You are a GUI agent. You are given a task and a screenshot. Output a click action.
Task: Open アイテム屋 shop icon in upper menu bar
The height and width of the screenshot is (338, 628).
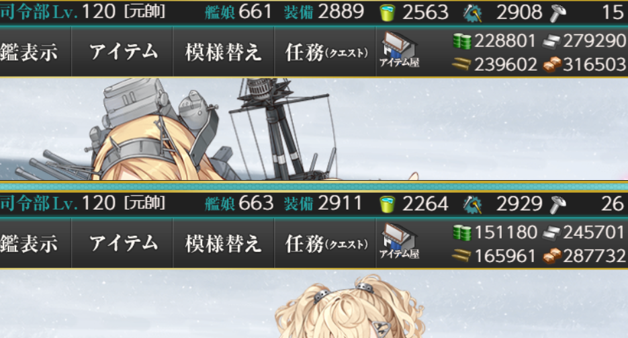point(400,48)
